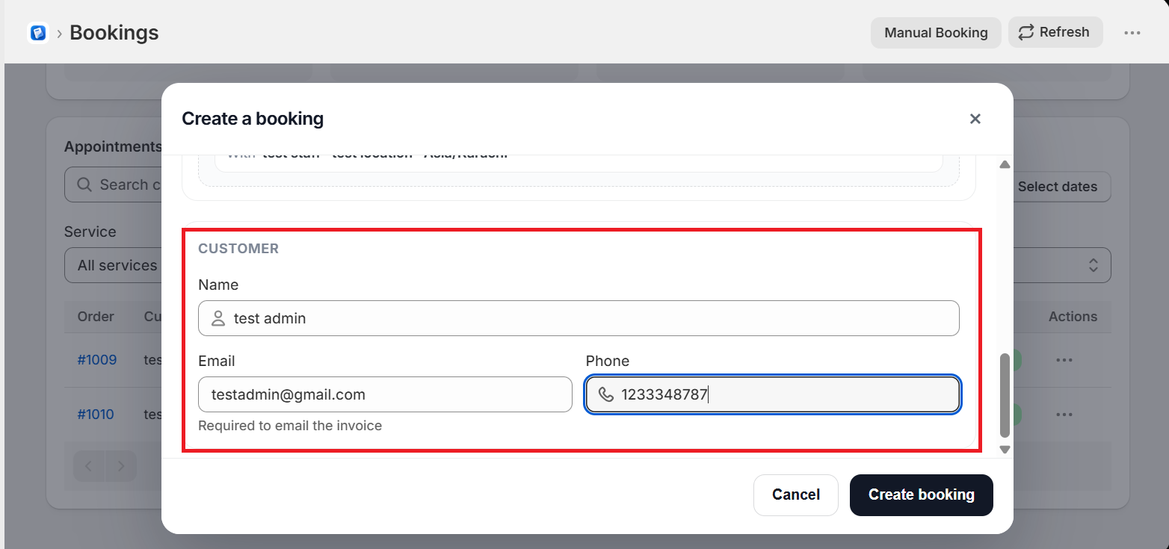
Task: Cancel the booking creation
Action: pyautogui.click(x=796, y=494)
